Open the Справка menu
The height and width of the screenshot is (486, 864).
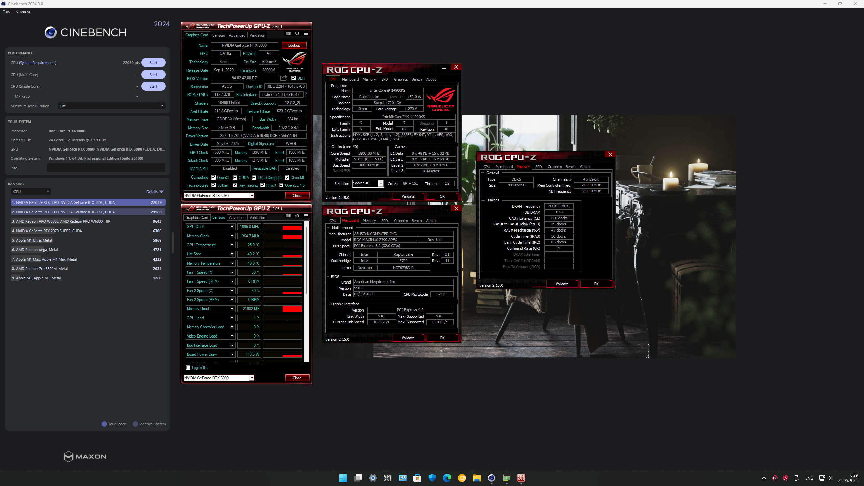pos(23,11)
